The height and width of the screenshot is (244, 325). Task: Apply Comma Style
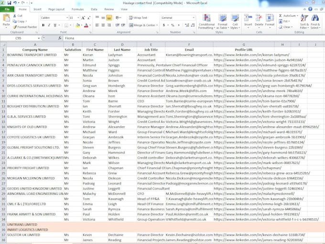[179, 25]
